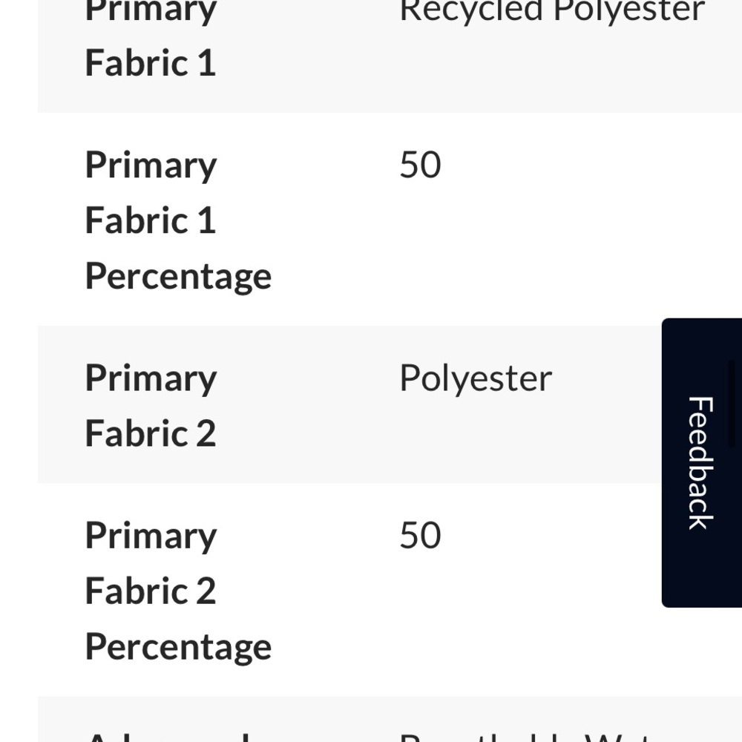Open the Feedback side tab
This screenshot has width=742, height=742.
tap(701, 462)
